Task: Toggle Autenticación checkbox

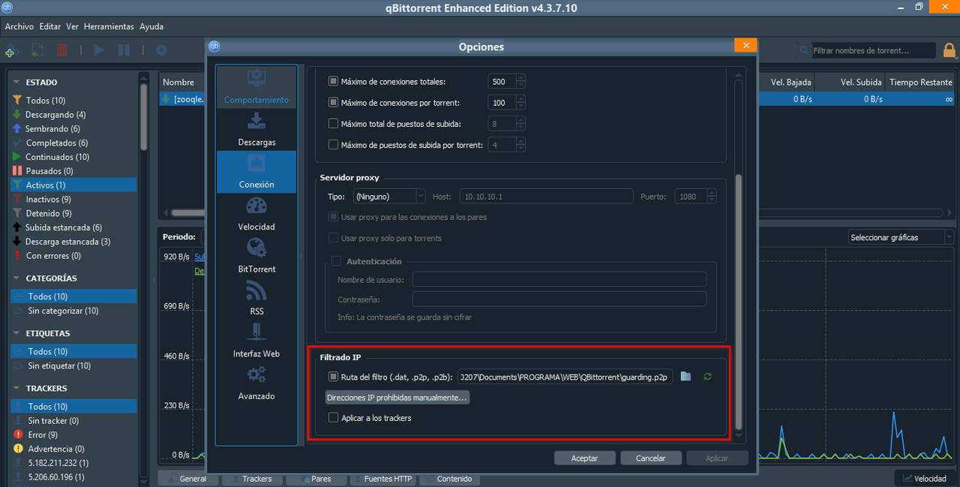Action: 336,261
